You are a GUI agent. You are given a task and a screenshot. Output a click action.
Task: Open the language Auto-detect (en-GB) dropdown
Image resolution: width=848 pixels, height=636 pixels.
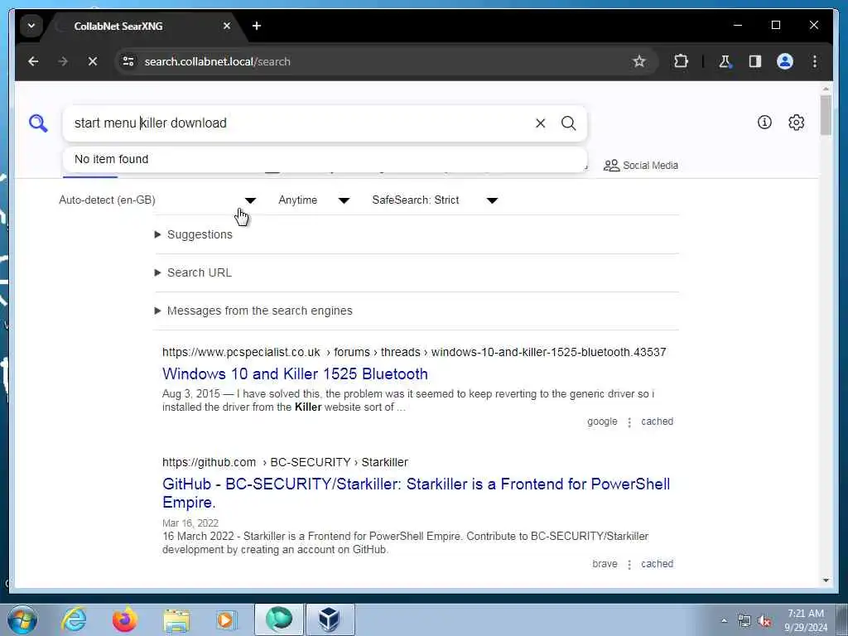click(x=157, y=200)
